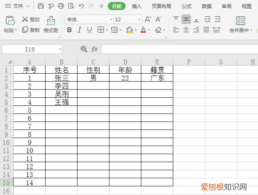Select cell containing 广东
Viewport: 258px width, 195px height.
coord(157,78)
